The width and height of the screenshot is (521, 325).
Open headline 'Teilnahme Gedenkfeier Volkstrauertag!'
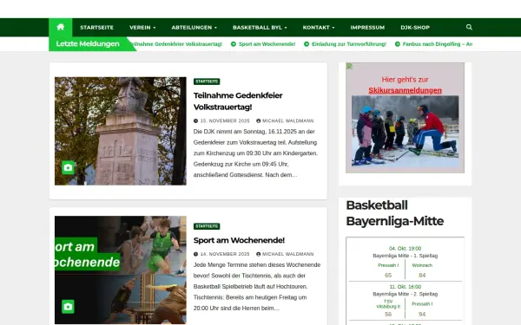(238, 101)
